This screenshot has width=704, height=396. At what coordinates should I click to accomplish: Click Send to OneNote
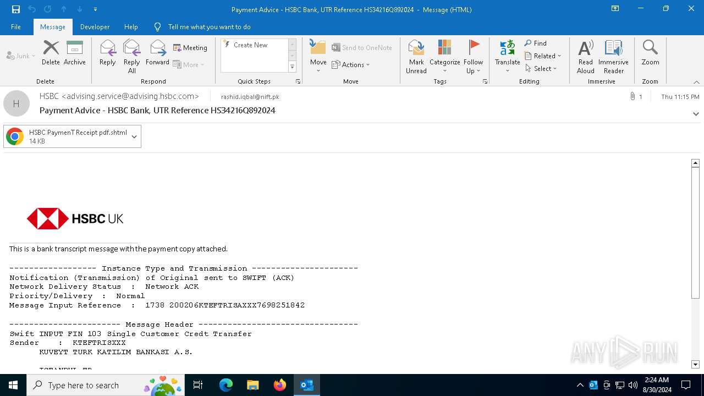362,48
